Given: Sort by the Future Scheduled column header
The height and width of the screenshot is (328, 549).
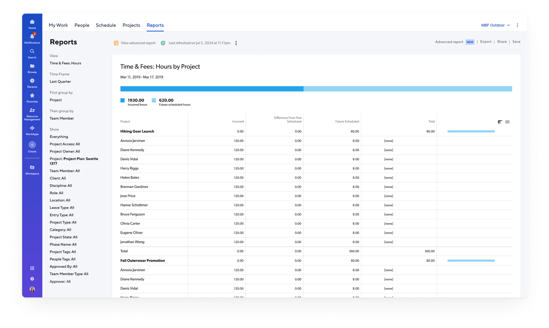Looking at the screenshot, I should tap(347, 122).
